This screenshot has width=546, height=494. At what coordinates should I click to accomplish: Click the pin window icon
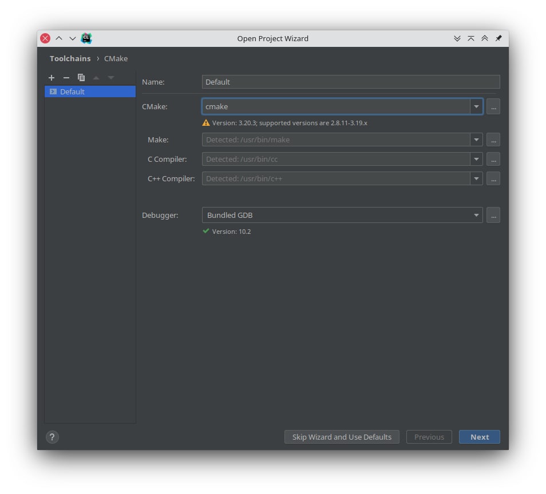(498, 38)
